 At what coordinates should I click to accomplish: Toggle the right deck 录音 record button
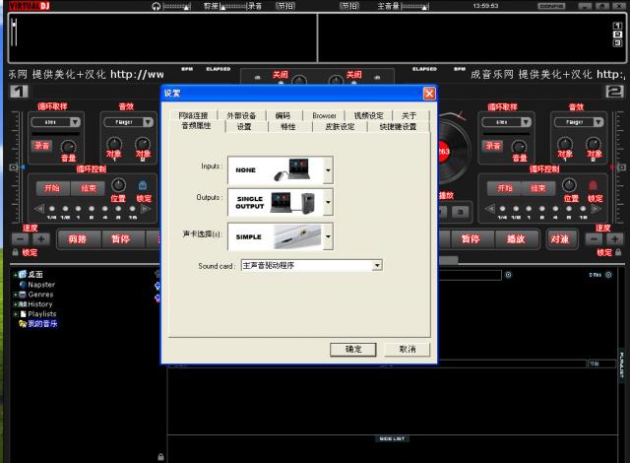492,145
